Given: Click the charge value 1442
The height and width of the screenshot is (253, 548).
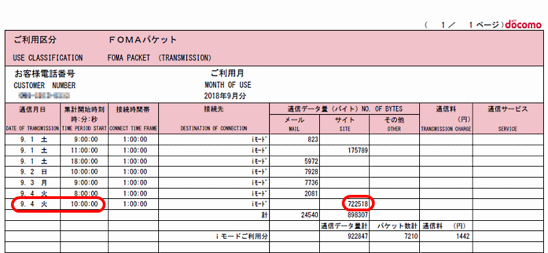Looking at the screenshot, I should 462,237.
